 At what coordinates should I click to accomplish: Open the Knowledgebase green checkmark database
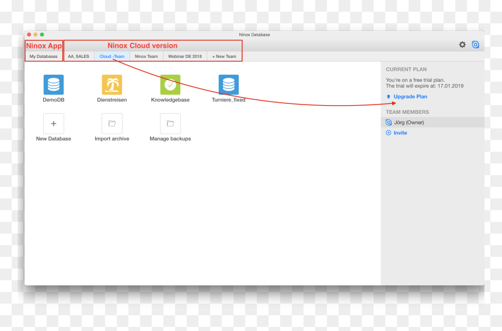click(170, 85)
